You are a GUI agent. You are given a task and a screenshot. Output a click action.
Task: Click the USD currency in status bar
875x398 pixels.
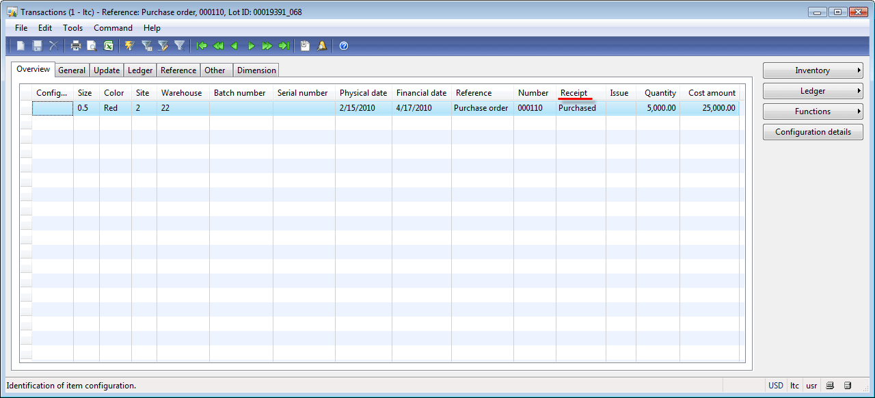point(776,386)
